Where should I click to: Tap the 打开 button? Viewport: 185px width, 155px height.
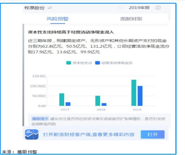[152, 135]
